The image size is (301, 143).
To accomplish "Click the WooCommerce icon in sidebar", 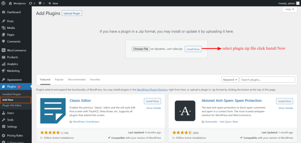I will [x=3, y=50].
